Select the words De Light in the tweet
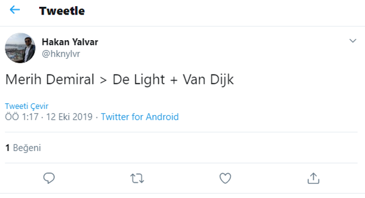365x198 pixels. click(x=139, y=80)
